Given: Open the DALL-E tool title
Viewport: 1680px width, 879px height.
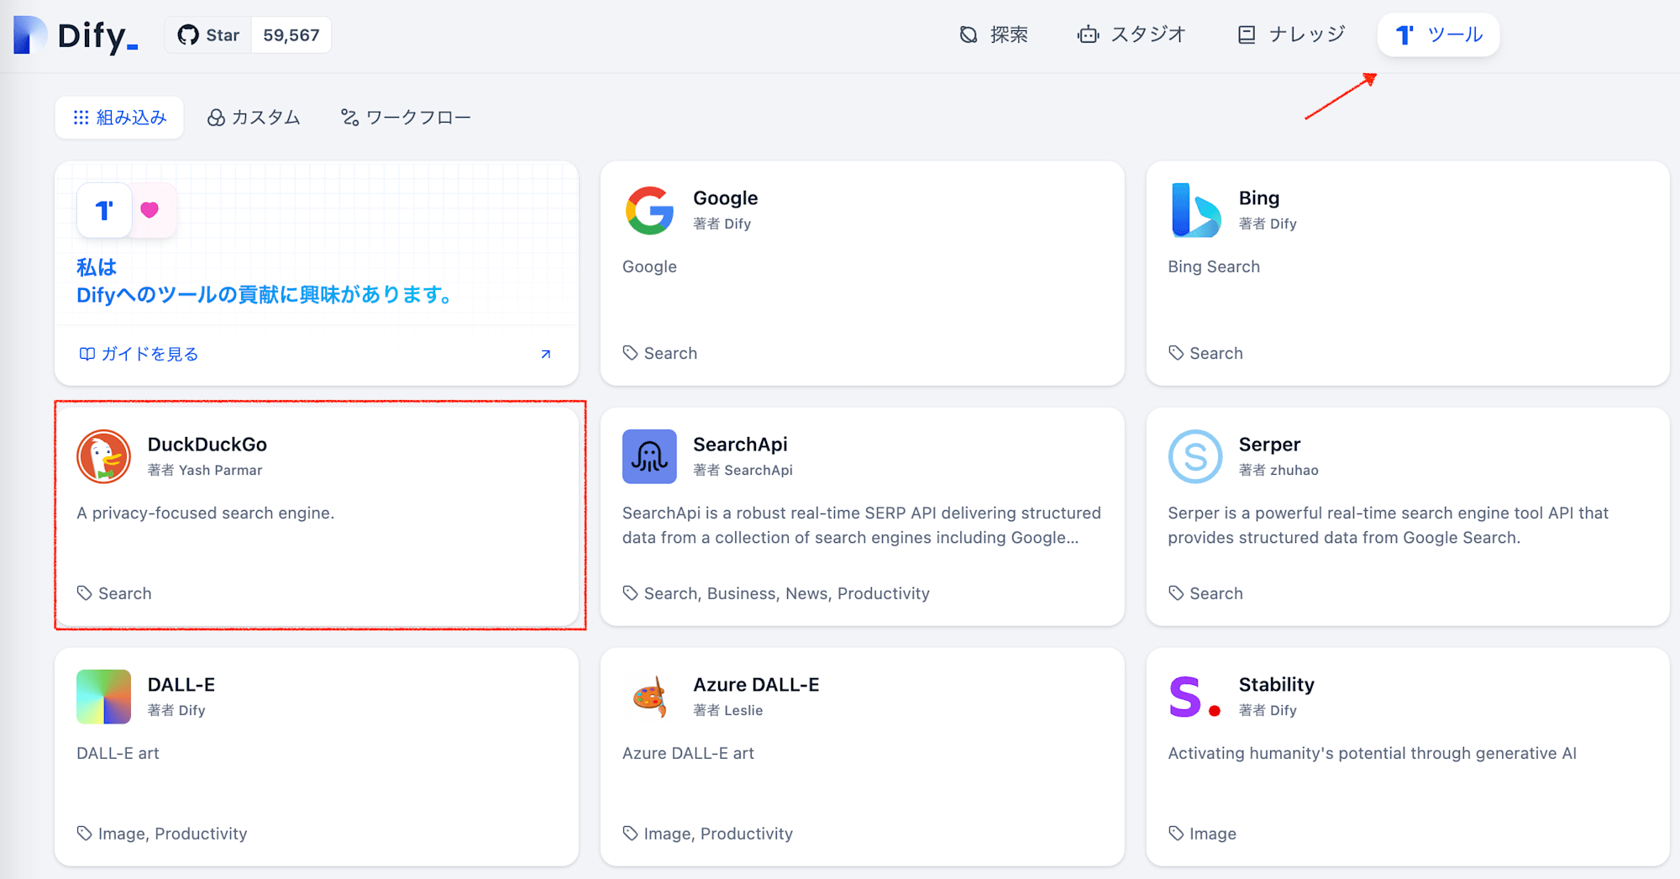Looking at the screenshot, I should pos(181,684).
